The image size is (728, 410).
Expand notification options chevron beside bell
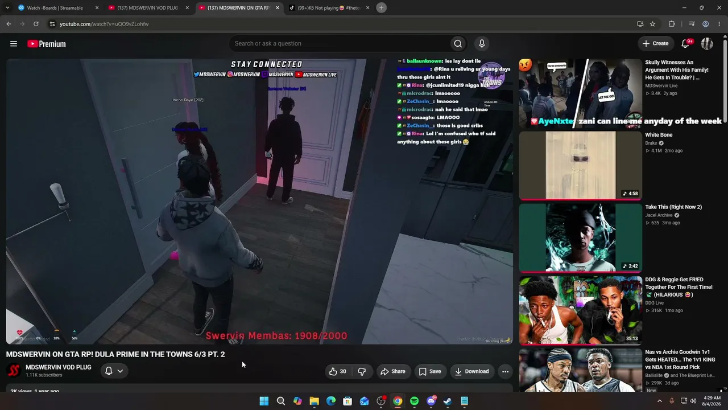click(x=120, y=371)
